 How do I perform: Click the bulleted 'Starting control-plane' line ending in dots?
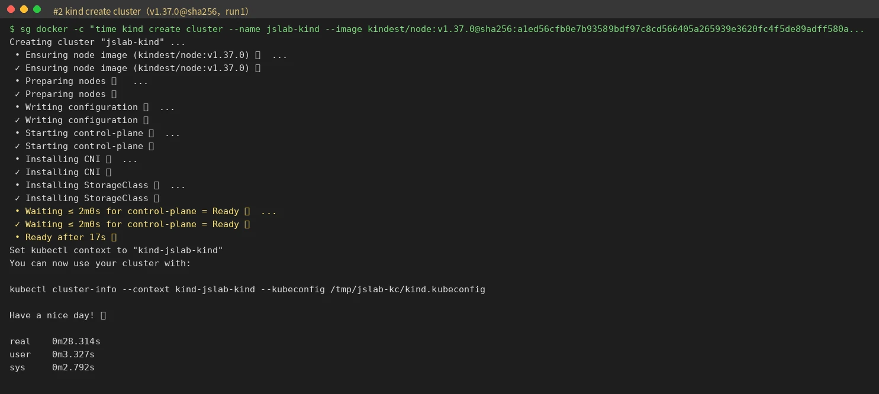(98, 133)
